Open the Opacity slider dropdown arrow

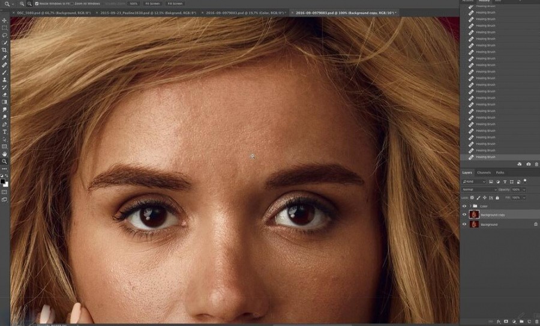(524, 190)
